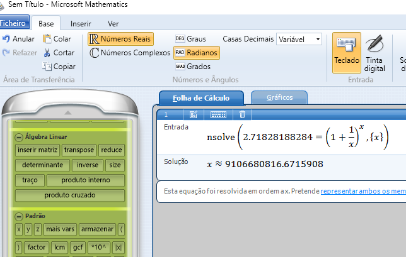Switch to the Ver ribbon tab
The height and width of the screenshot is (257, 406).
113,24
